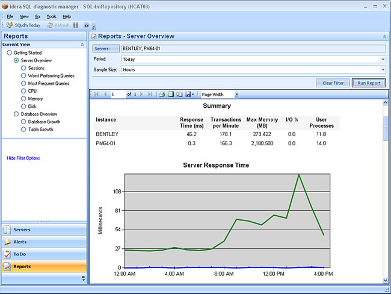Click the Run Report button
This screenshot has width=391, height=294.
pyautogui.click(x=369, y=83)
